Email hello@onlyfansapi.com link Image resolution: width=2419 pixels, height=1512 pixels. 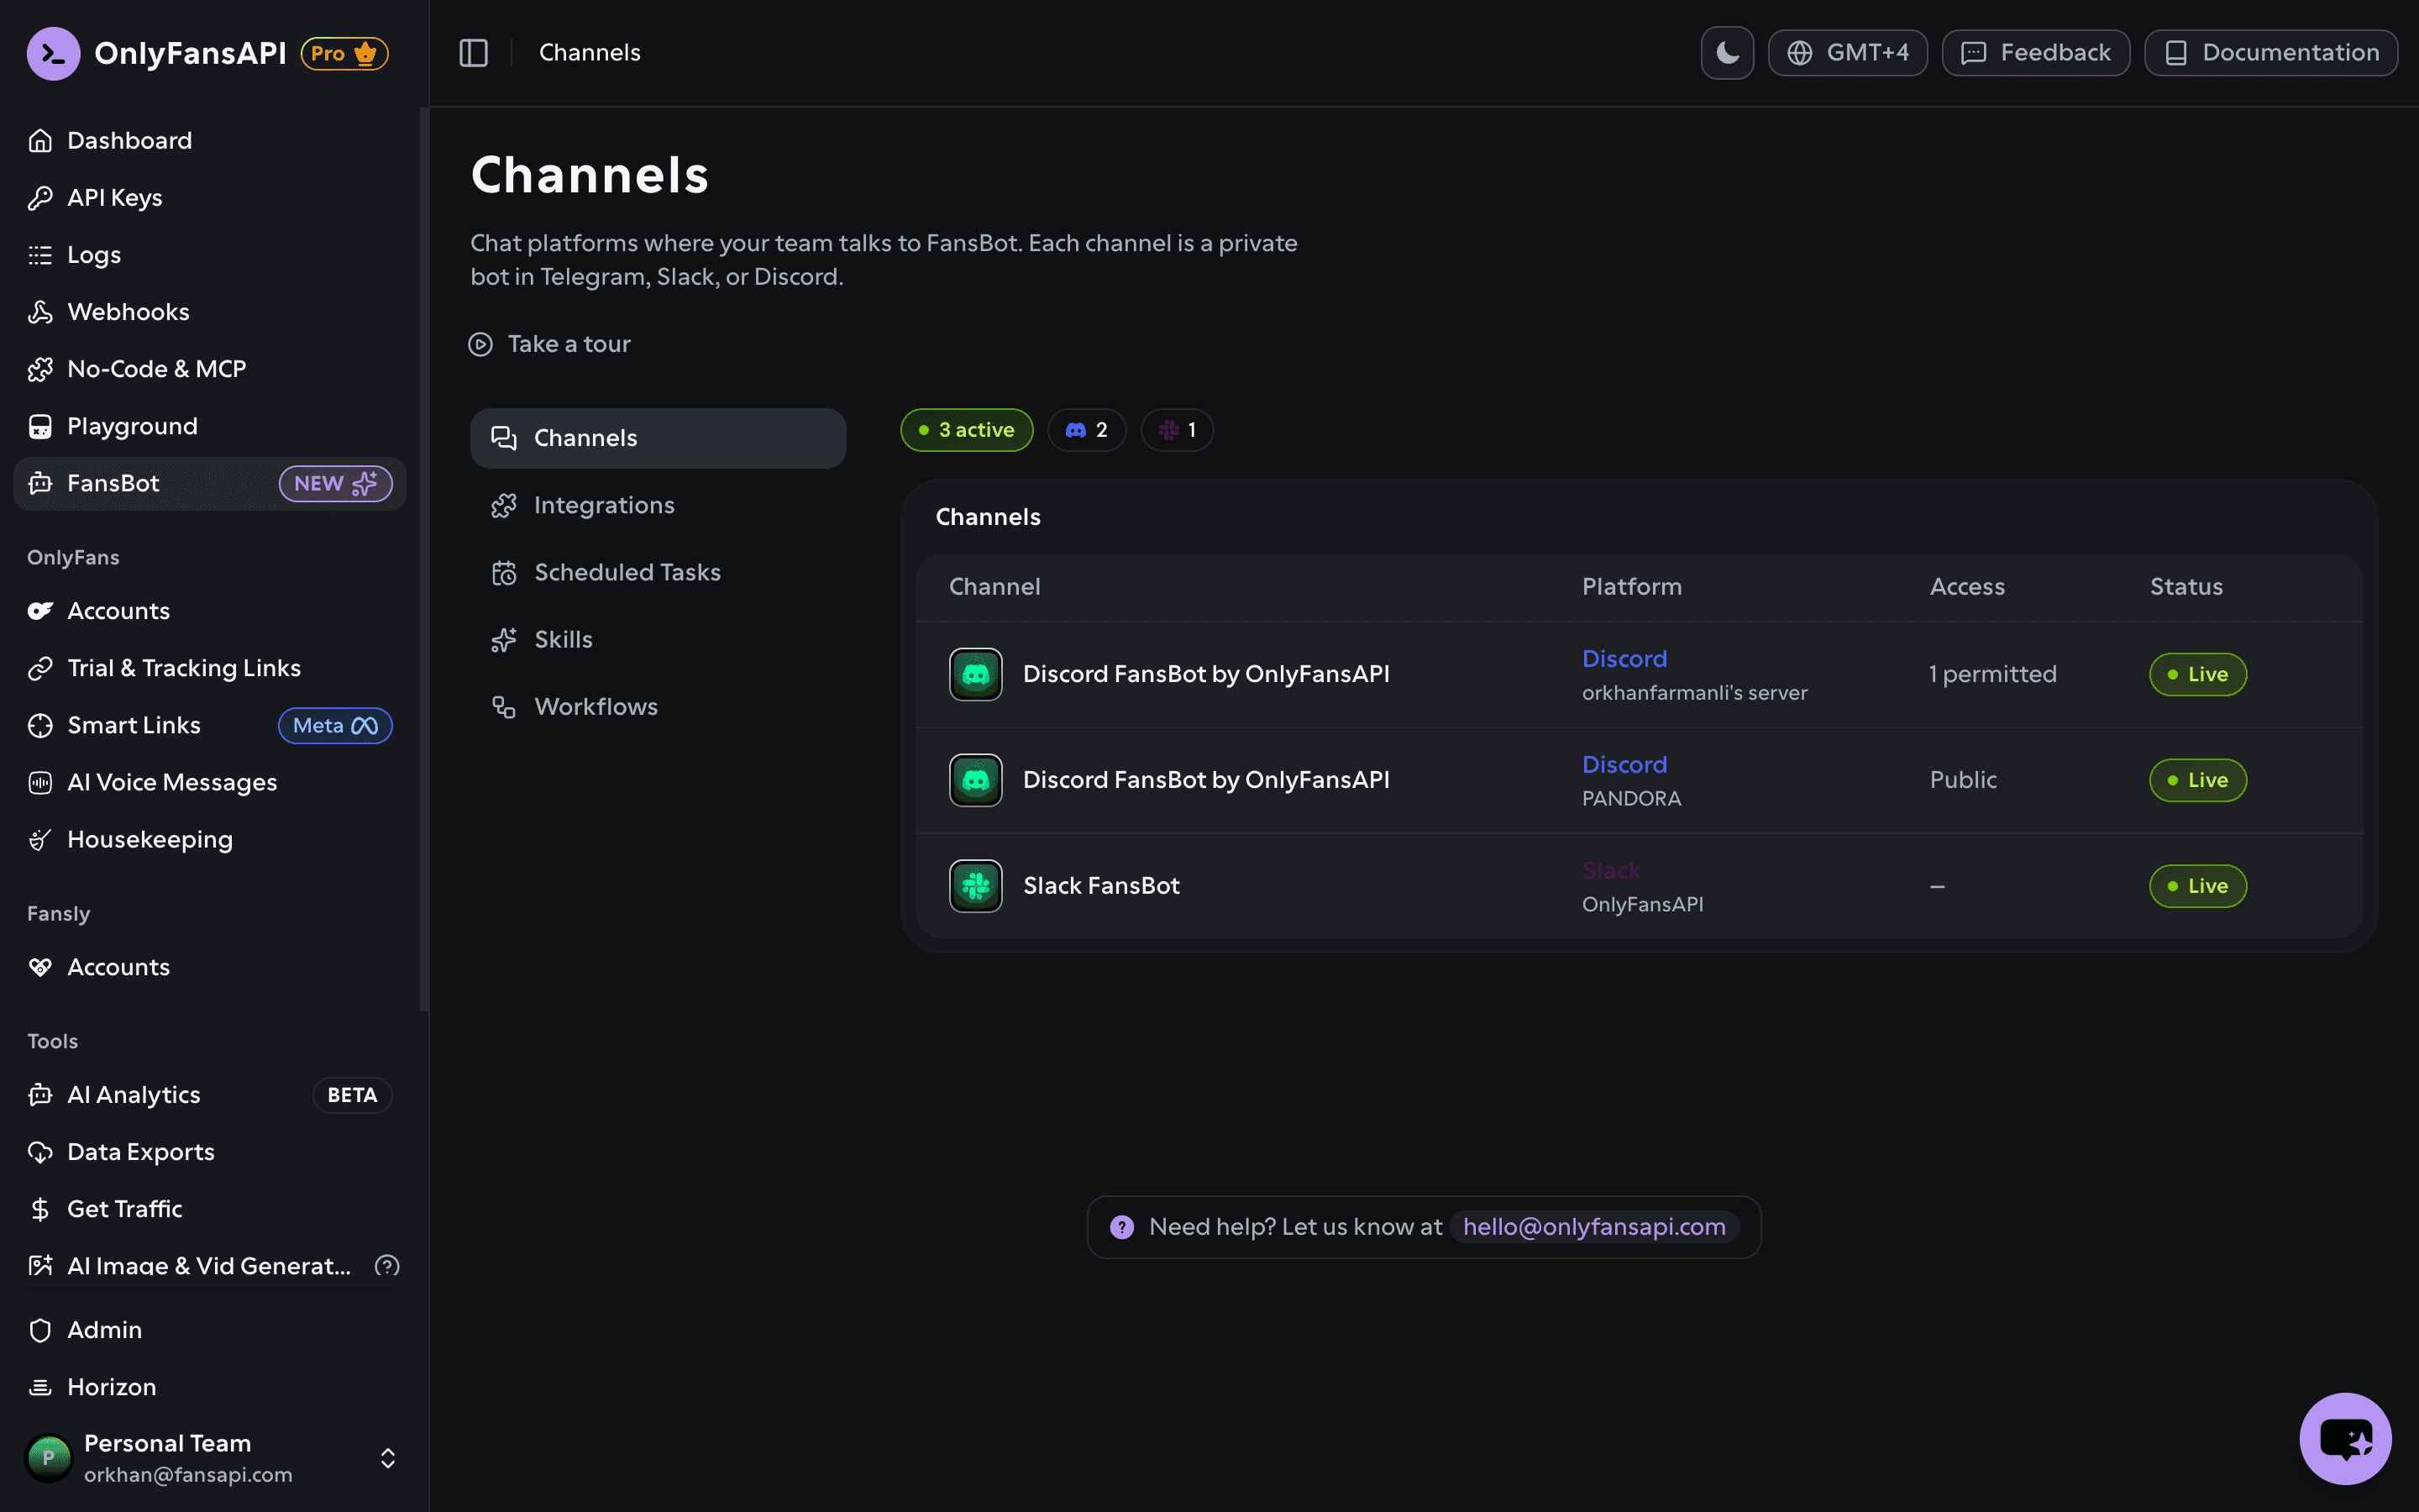coord(1594,1227)
